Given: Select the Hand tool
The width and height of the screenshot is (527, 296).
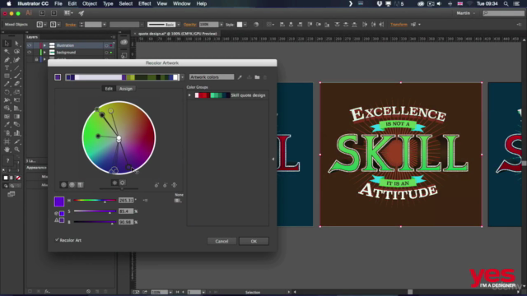Looking at the screenshot, I should click(x=7, y=150).
